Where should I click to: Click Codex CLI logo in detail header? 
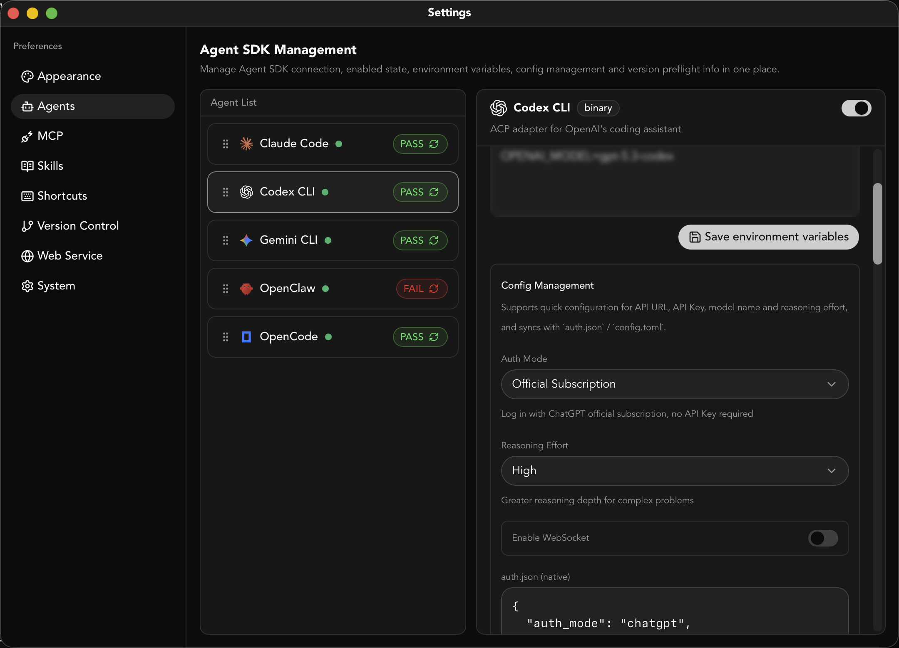(499, 108)
